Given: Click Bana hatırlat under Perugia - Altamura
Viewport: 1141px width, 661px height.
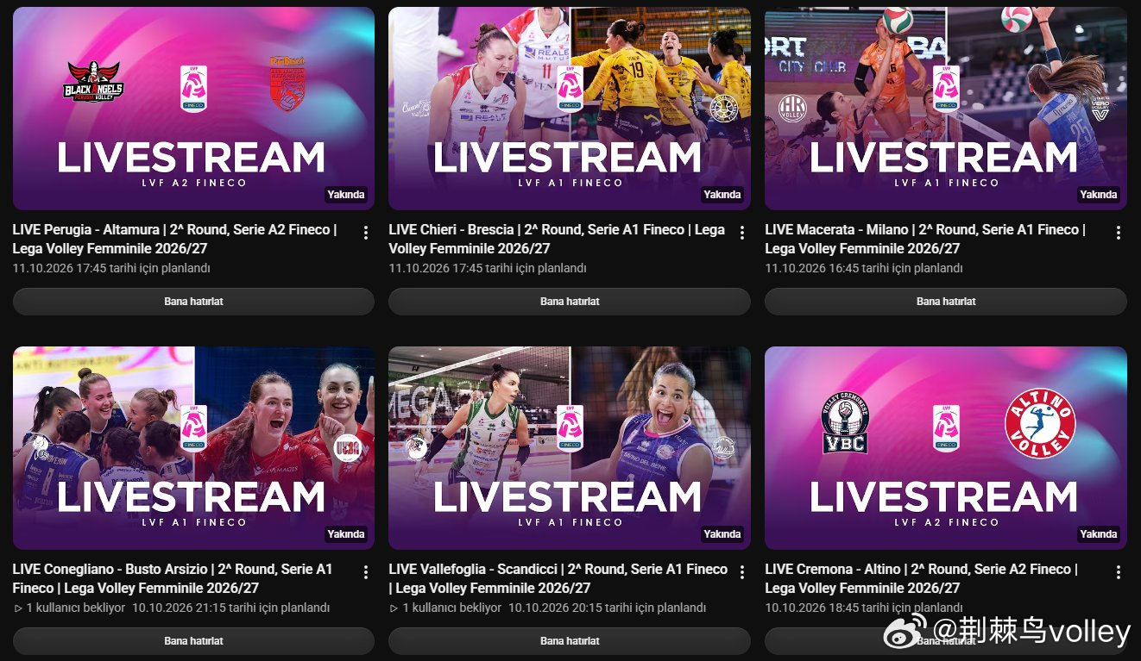Looking at the screenshot, I should coord(193,302).
